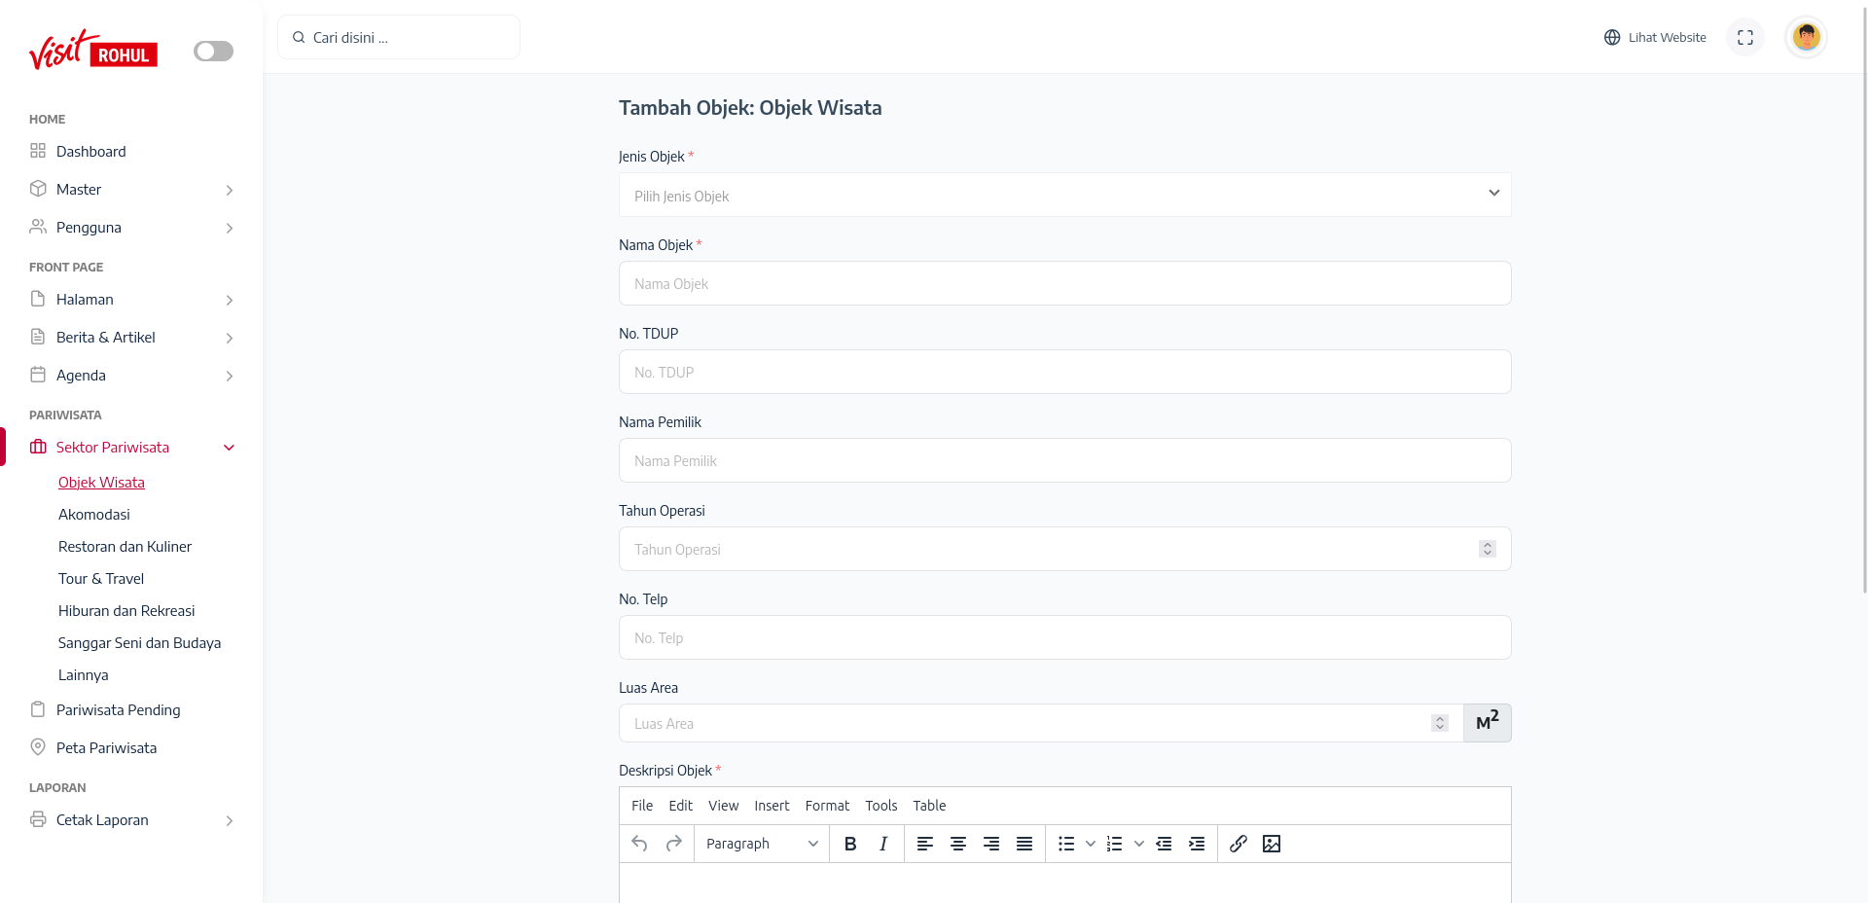Click the Tahun Operasi number field
This screenshot has width=1868, height=903.
pos(1064,549)
